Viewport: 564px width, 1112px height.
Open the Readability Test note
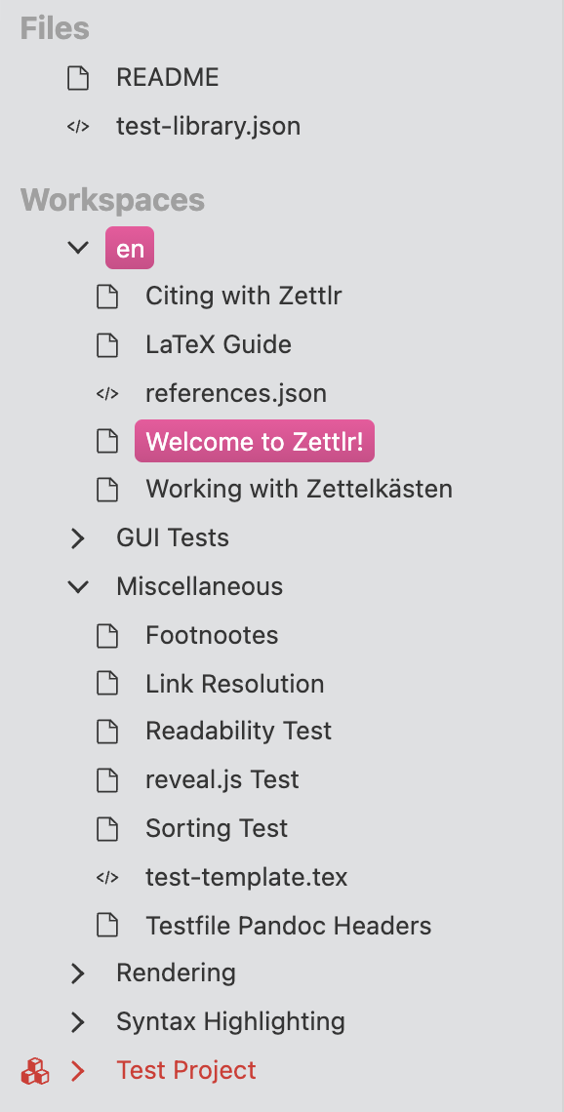(x=237, y=731)
